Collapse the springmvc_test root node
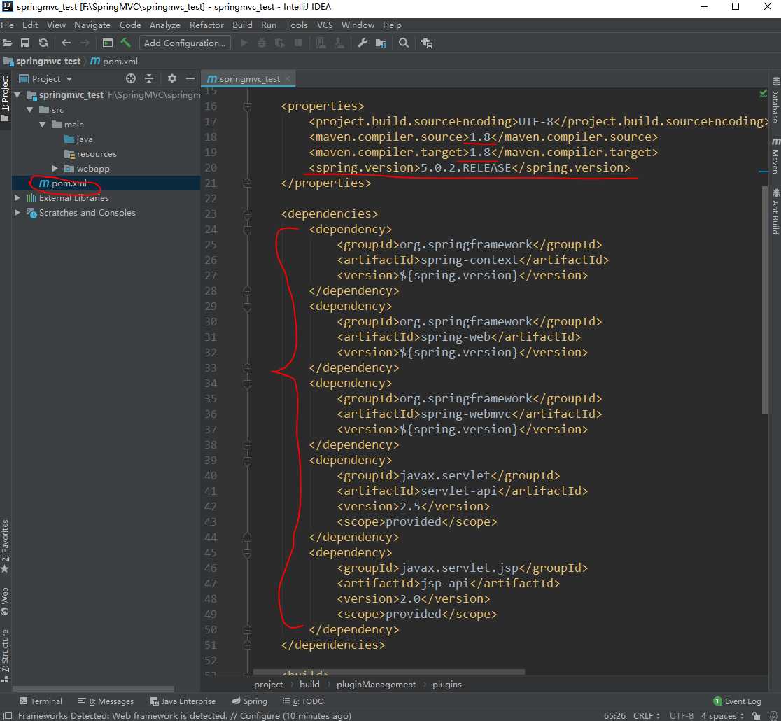 [17, 94]
